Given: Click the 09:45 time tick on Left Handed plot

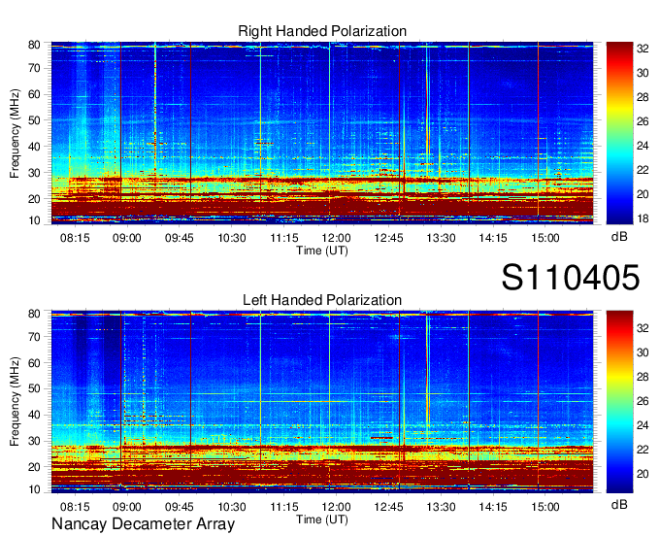Looking at the screenshot, I should pyautogui.click(x=180, y=507).
